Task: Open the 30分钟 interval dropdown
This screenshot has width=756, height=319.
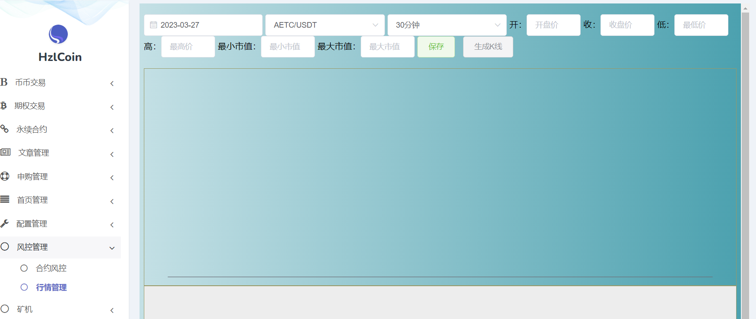Action: [x=447, y=25]
